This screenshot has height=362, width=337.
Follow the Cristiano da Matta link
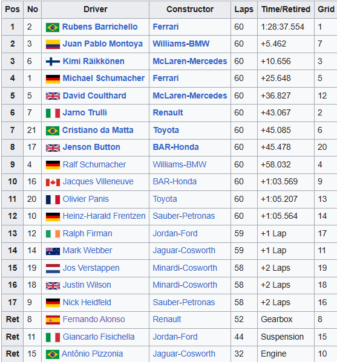coord(98,130)
